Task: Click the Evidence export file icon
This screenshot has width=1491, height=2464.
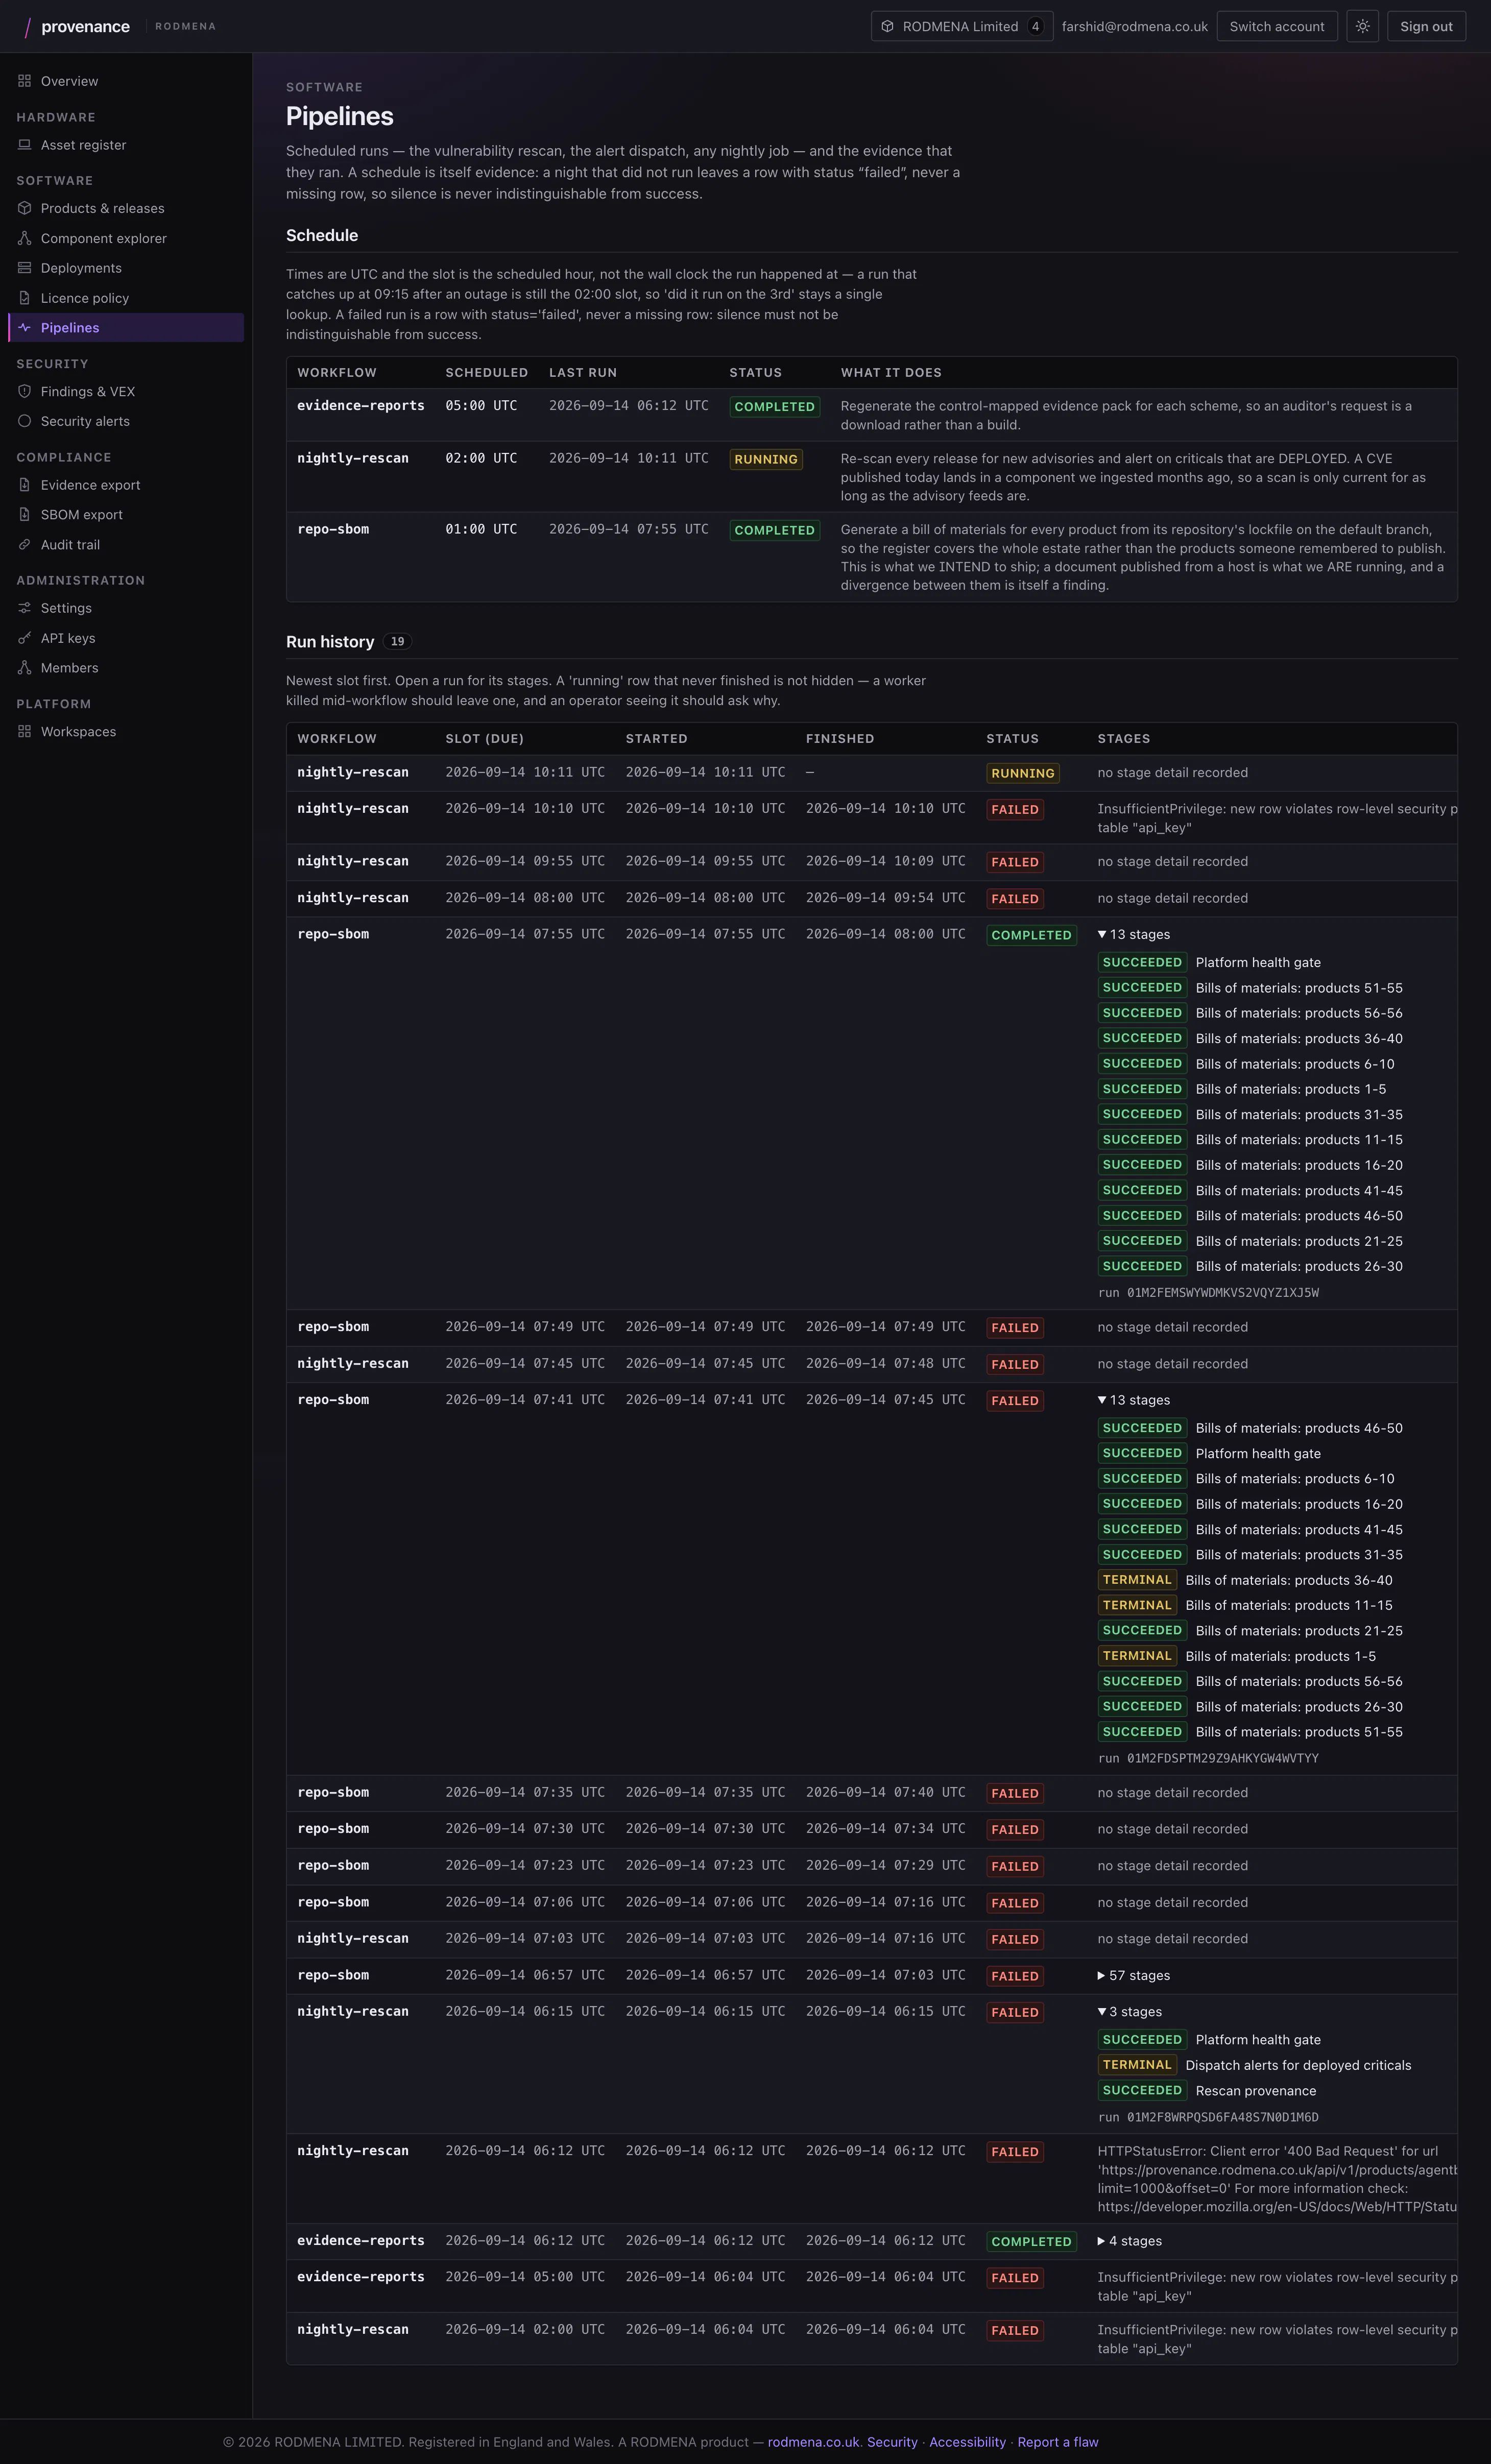Action: [24, 485]
